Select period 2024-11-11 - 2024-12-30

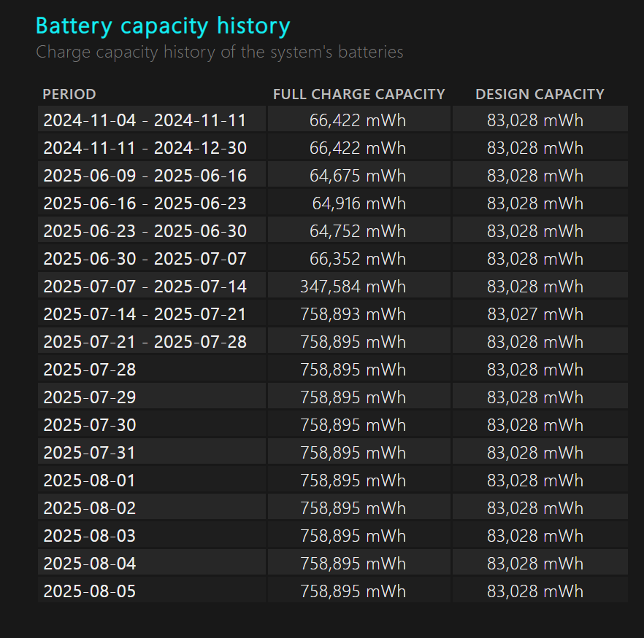click(x=145, y=148)
